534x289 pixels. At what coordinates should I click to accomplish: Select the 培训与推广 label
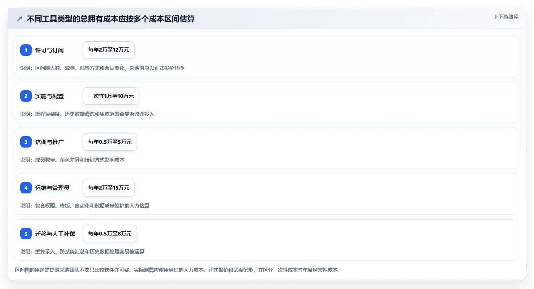click(x=50, y=142)
